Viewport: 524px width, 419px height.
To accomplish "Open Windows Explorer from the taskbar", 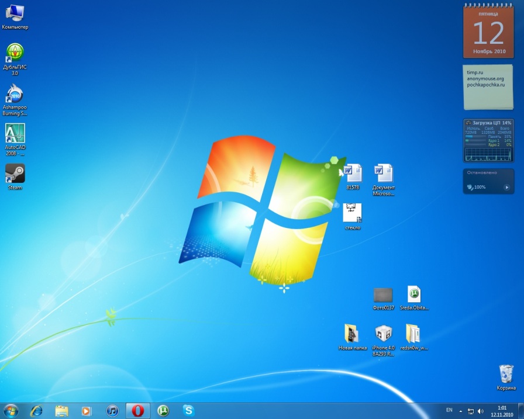I will (x=62, y=411).
